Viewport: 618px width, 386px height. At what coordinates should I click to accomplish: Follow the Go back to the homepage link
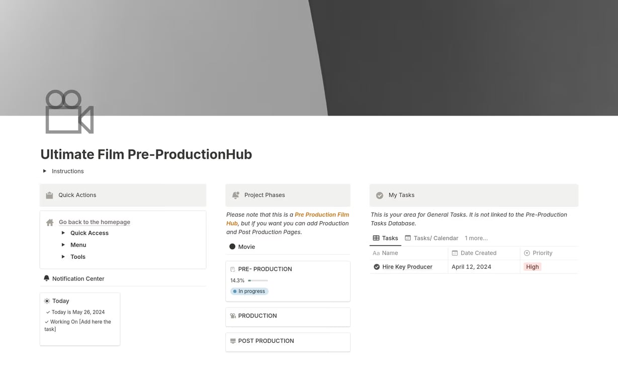(x=94, y=222)
